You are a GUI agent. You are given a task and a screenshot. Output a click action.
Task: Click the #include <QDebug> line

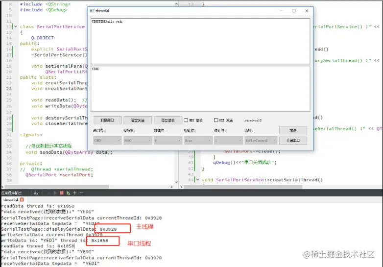pos(44,10)
